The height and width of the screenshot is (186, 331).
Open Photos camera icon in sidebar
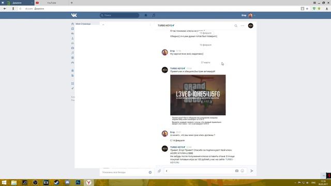(72, 48)
